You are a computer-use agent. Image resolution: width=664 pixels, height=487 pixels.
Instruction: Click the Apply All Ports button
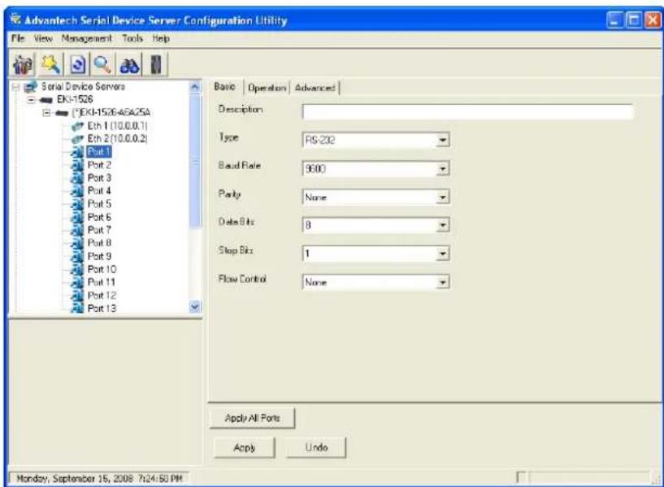(253, 418)
